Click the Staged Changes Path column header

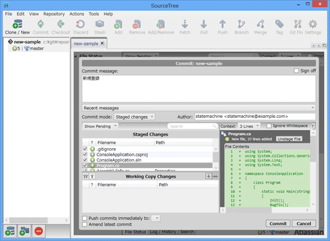click(183, 142)
